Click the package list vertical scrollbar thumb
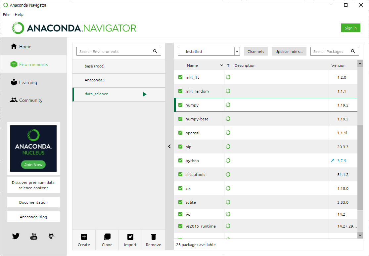This screenshot has height=256, width=369. (x=360, y=167)
